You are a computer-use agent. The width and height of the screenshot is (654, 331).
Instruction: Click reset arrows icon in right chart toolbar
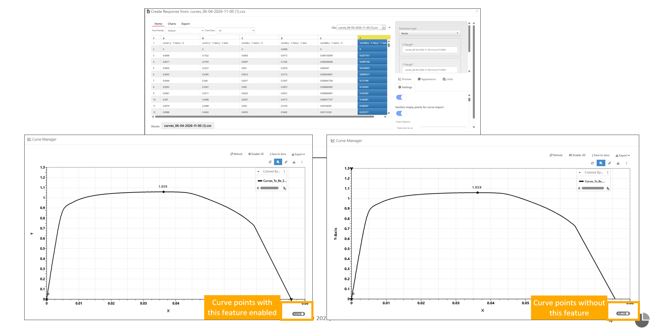tap(593, 163)
